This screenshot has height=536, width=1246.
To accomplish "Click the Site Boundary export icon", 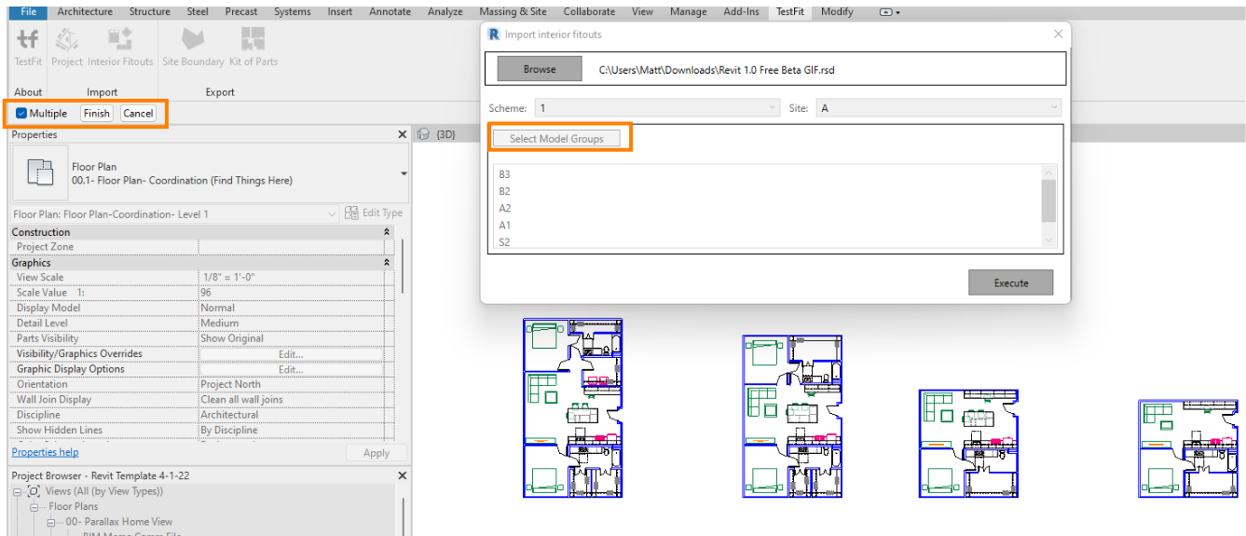I will tap(193, 38).
